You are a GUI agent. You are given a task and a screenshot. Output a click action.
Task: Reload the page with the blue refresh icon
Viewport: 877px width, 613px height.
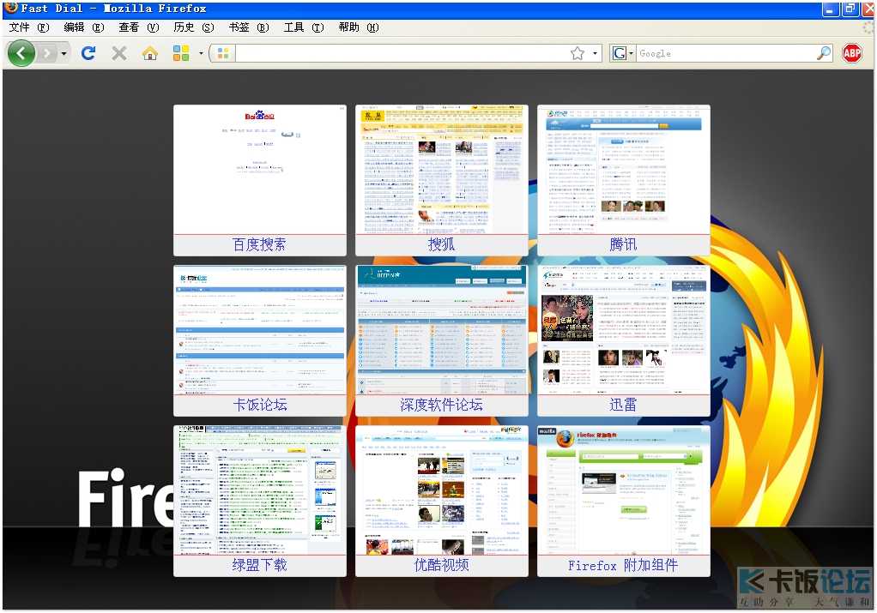coord(88,54)
